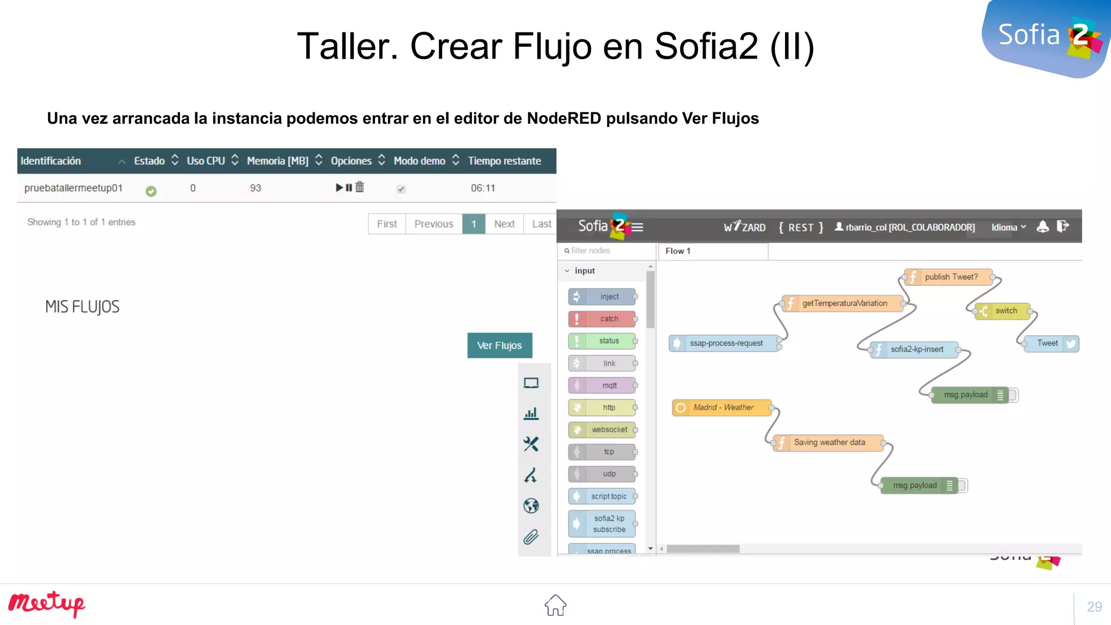Select the status palette node
Viewport: 1111px width, 625px height.
coord(602,341)
